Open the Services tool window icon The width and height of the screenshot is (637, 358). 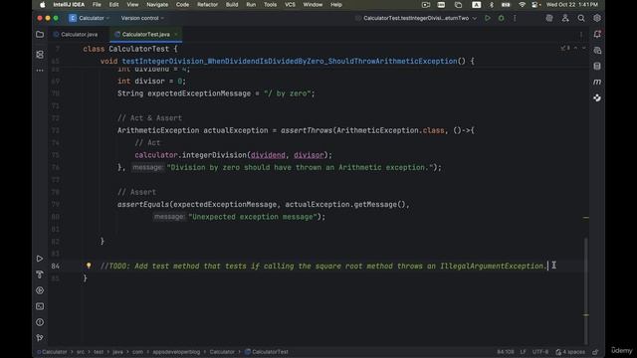(x=40, y=290)
